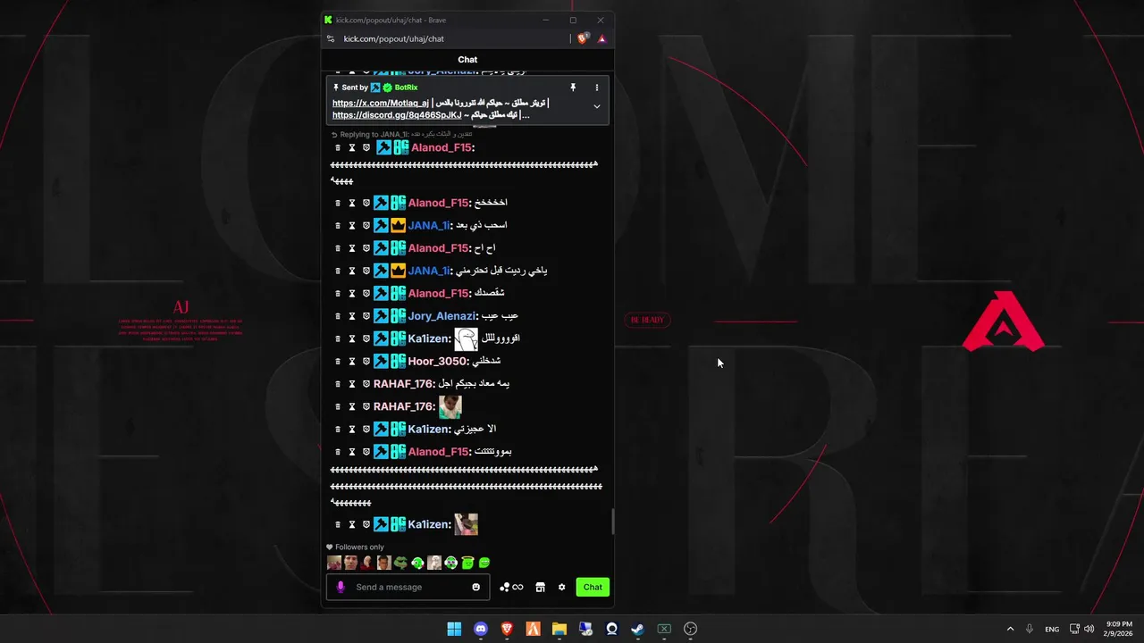Image resolution: width=1144 pixels, height=643 pixels.
Task: Click username JANA_1i on the اسحب ذي بعد message
Action: point(429,226)
